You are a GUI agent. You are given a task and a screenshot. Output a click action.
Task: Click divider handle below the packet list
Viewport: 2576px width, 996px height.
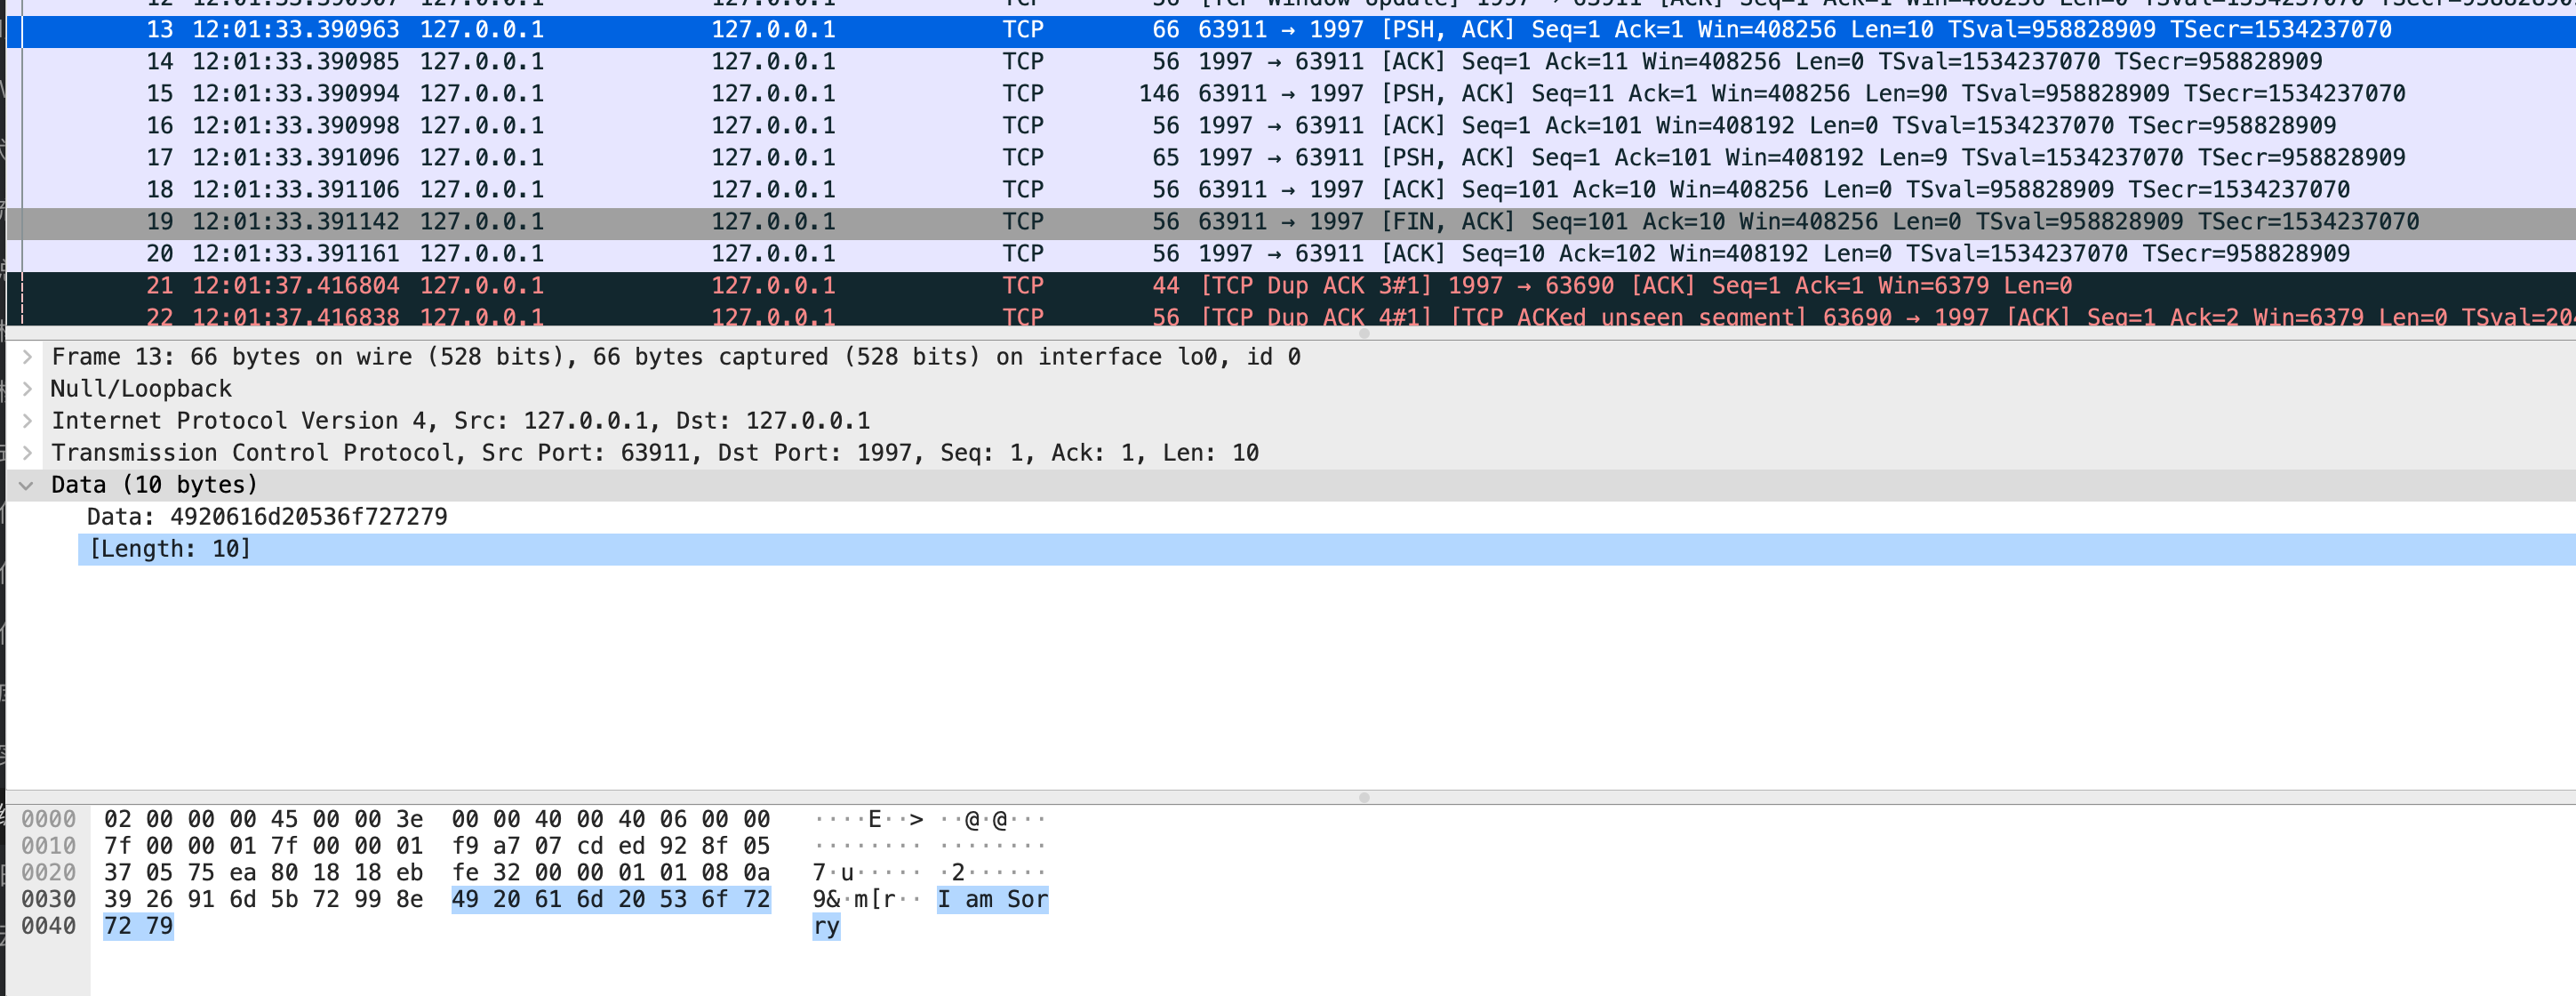[1364, 334]
